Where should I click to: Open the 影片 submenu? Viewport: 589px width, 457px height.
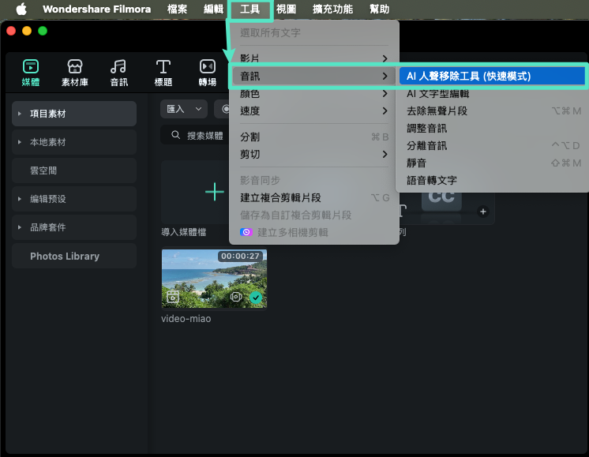[313, 58]
